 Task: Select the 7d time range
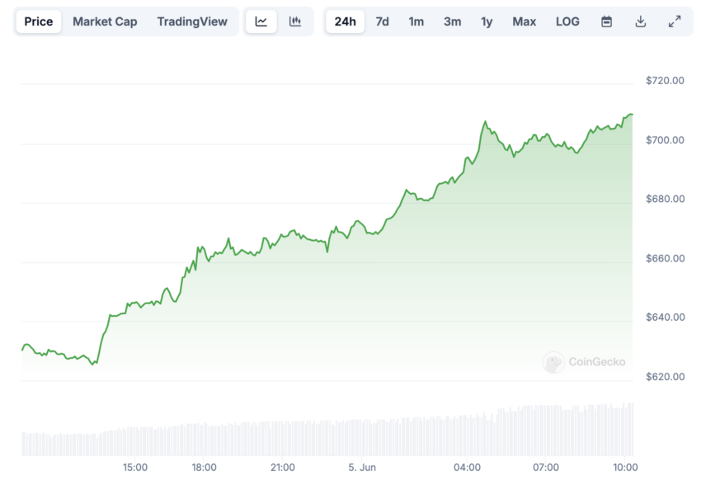point(382,21)
